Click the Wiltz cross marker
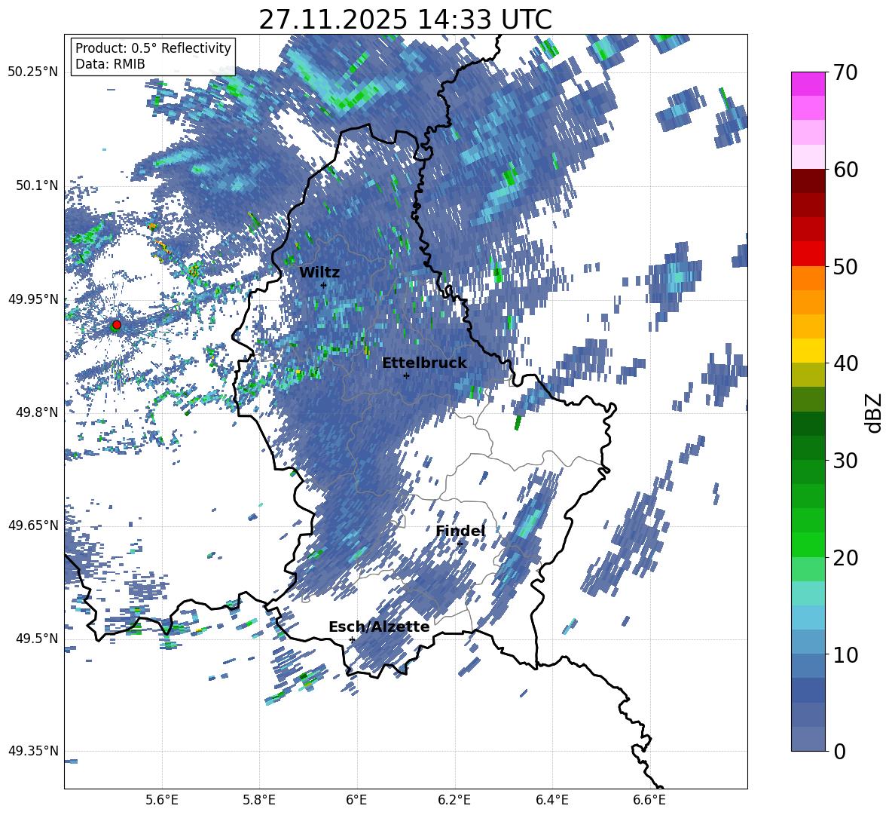The image size is (892, 815). pos(324,285)
